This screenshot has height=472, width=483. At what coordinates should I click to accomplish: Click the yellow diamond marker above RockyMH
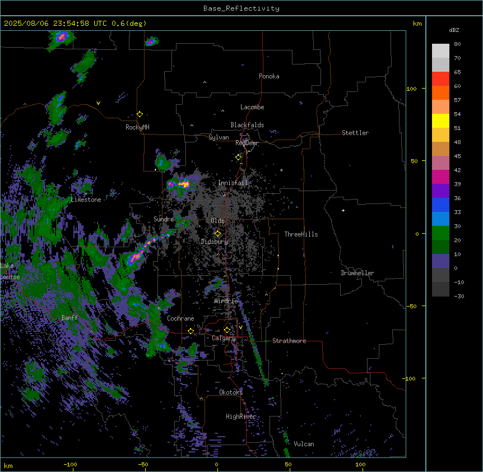coord(140,114)
